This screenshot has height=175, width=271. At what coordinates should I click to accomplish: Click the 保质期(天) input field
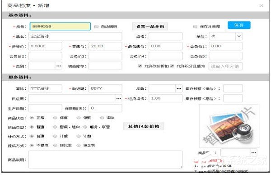(x=105, y=108)
